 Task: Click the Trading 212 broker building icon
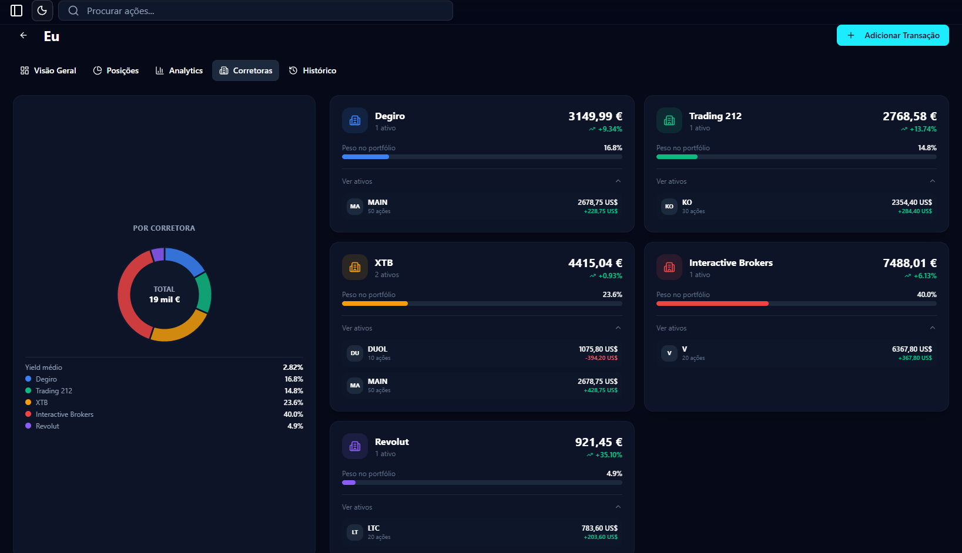[x=669, y=120]
